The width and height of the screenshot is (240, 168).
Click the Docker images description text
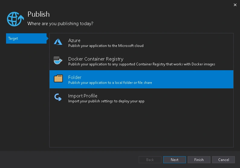coord(142,64)
